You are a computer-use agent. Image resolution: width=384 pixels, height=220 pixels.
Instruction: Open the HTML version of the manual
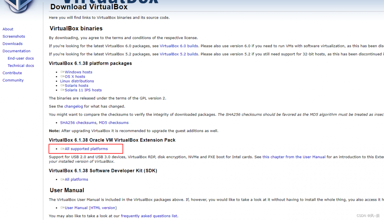pos(102,208)
